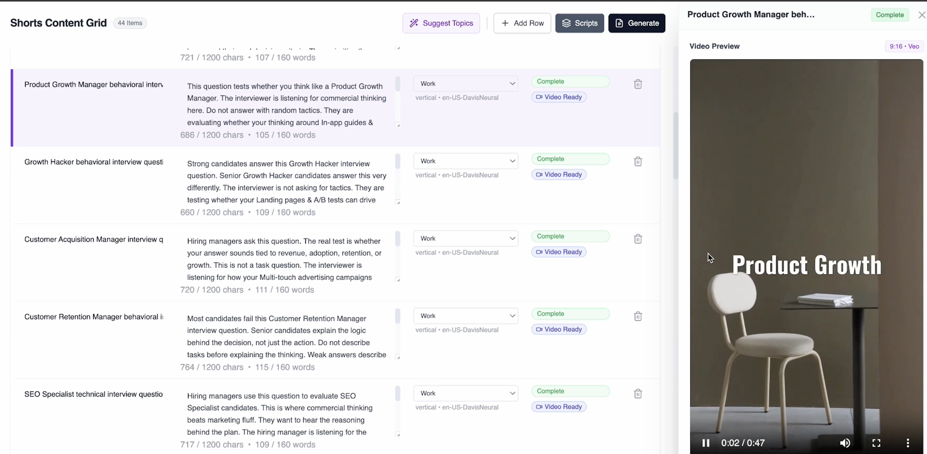The height and width of the screenshot is (454, 927).
Task: Click the Growth Hacker script textarea scrollbar
Action: click(397, 161)
